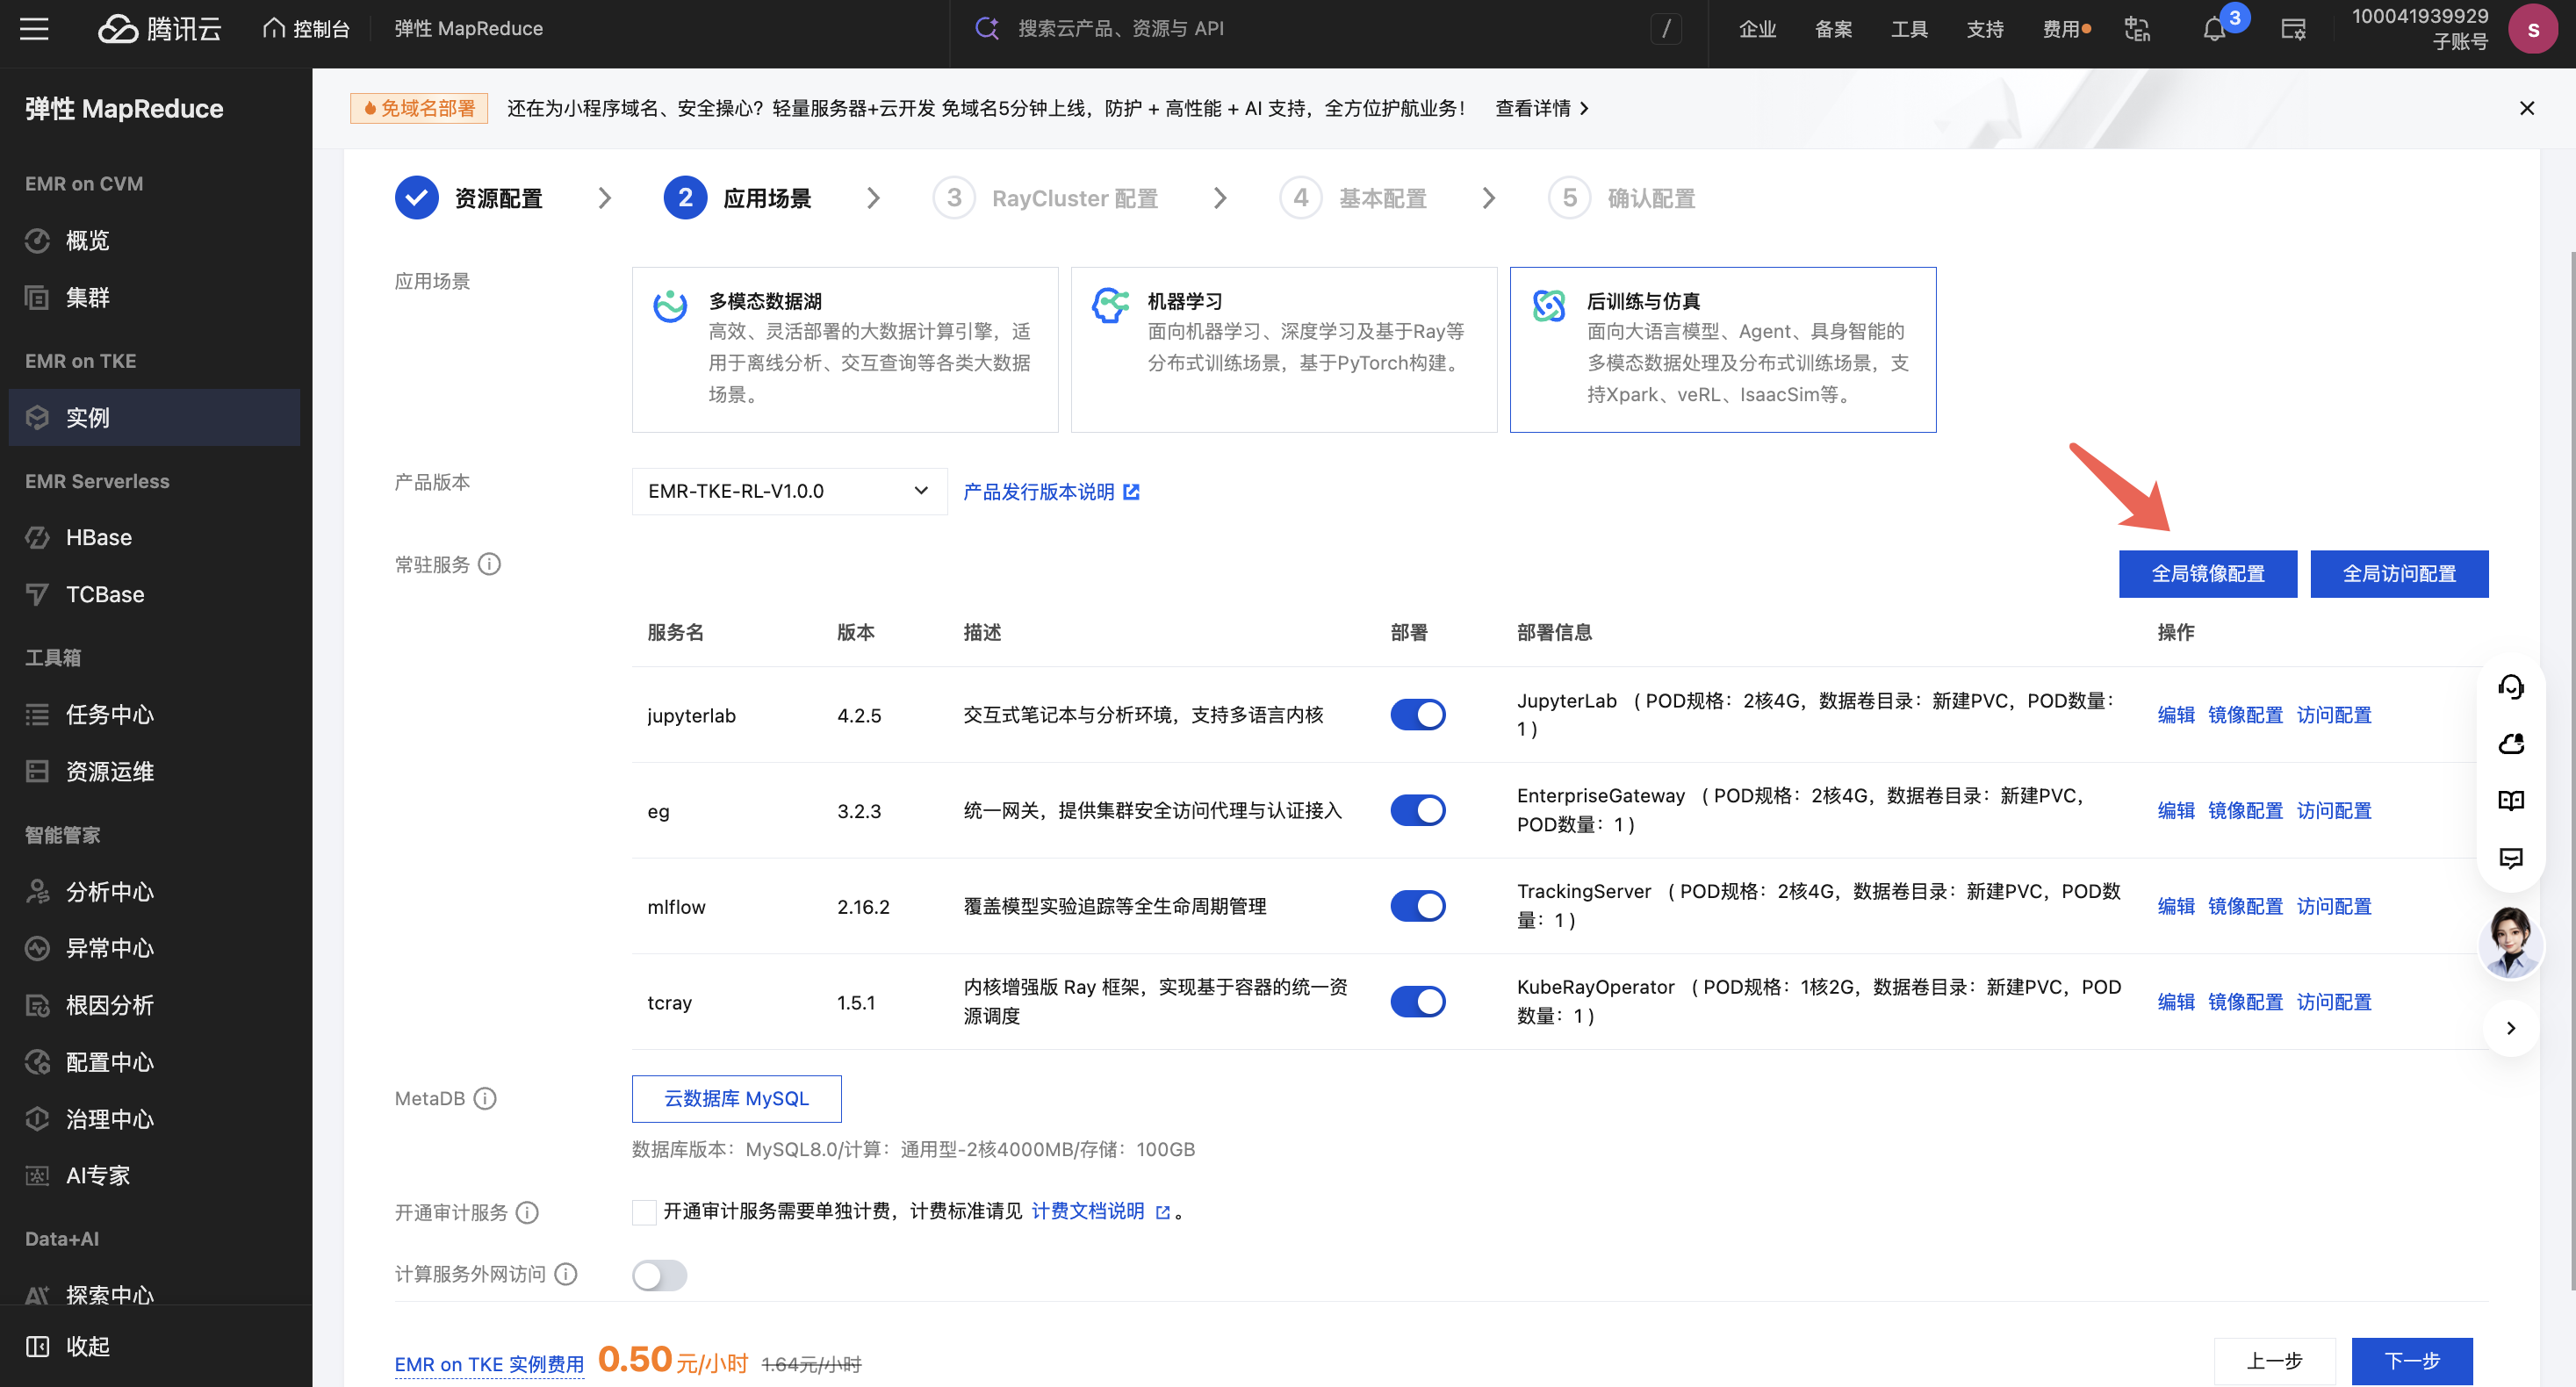
Task: Open 概览 in the sidebar
Action: (x=154, y=240)
